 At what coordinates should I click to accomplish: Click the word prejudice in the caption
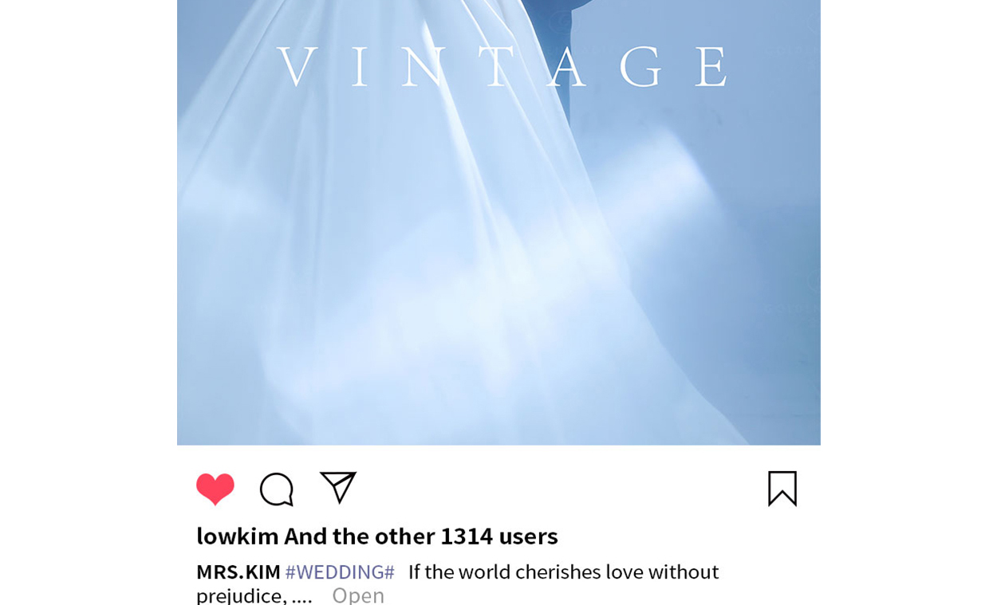pos(242,596)
